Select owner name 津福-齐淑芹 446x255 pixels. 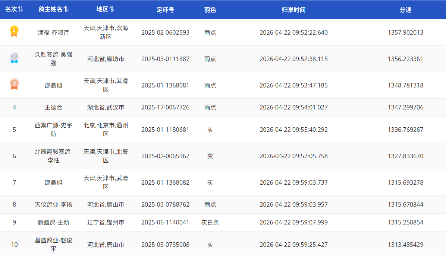coord(53,32)
